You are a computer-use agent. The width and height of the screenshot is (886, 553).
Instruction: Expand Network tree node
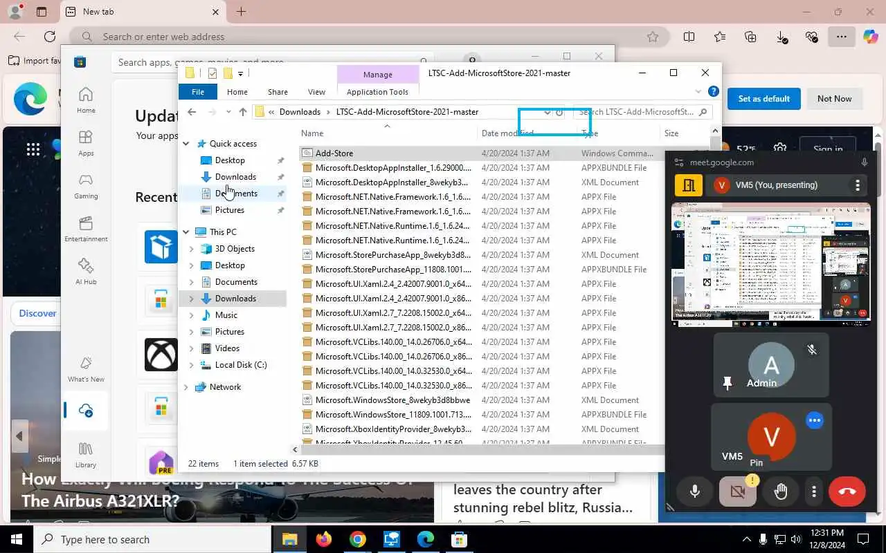186,387
